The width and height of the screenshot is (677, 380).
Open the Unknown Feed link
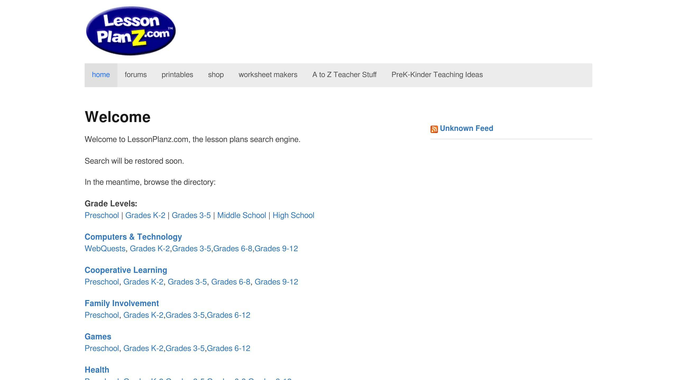[x=466, y=128]
